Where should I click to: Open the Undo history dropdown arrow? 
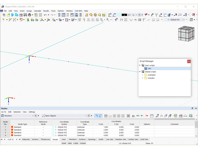(48, 15)
